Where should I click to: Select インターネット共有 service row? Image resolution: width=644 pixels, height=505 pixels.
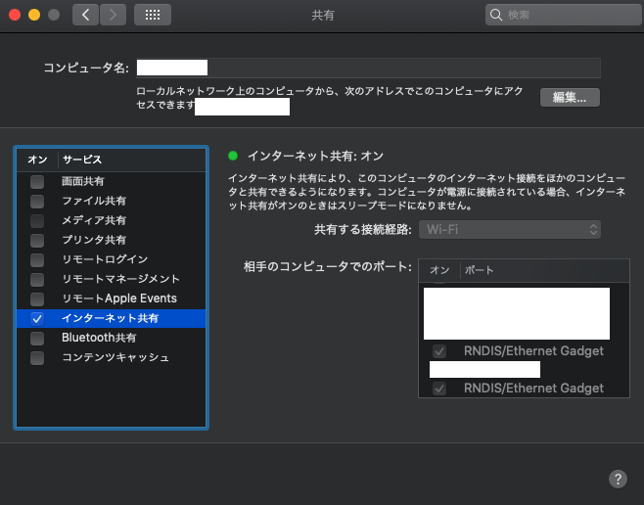(x=111, y=319)
